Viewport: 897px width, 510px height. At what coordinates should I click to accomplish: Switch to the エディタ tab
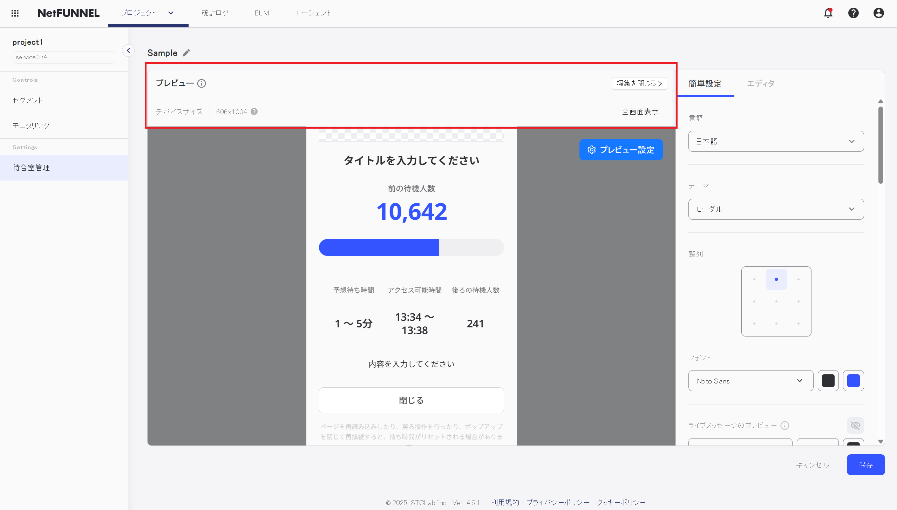(x=760, y=84)
